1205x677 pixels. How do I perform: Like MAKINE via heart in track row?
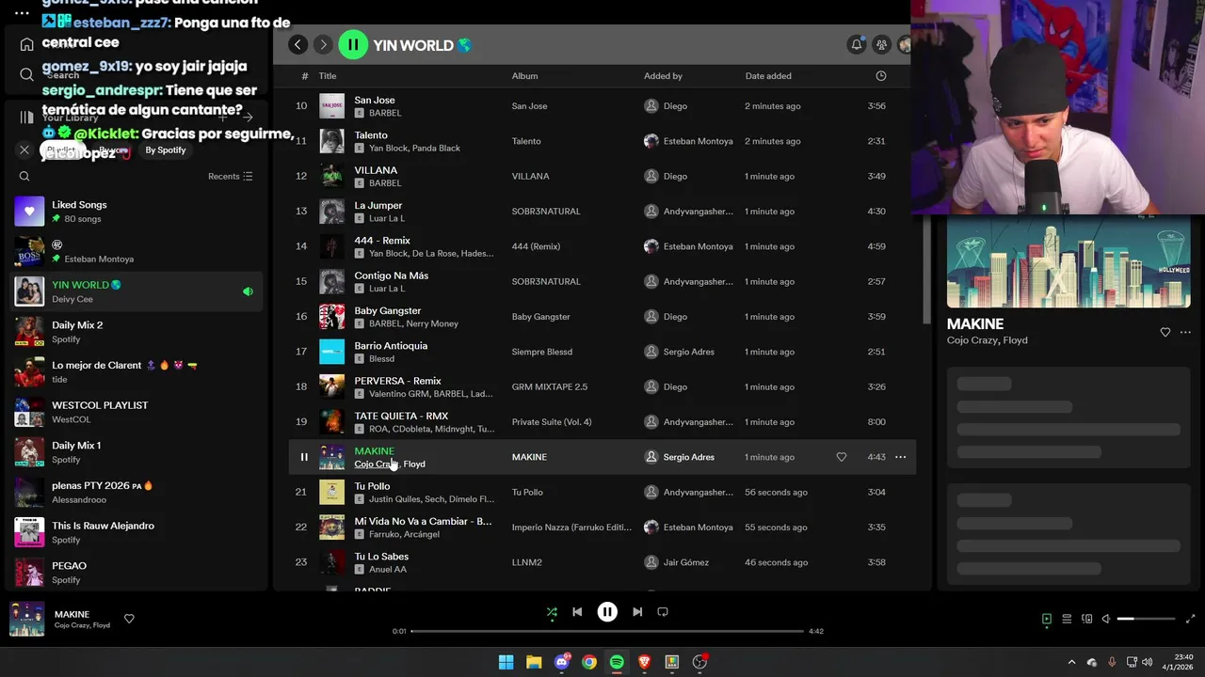point(842,457)
